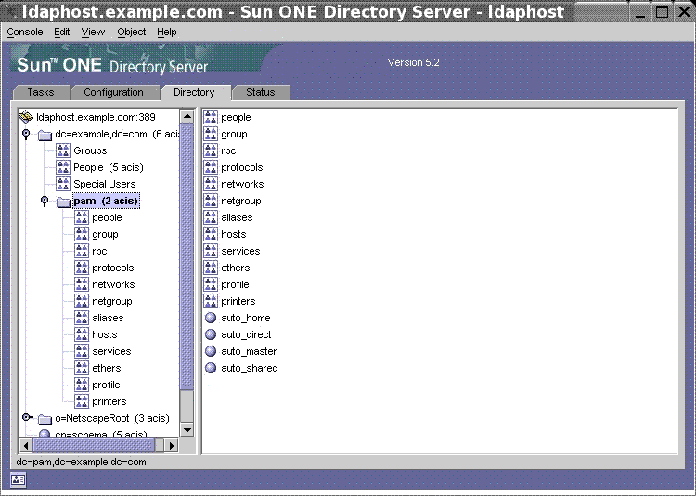696x496 pixels.
Task: Select the 'profile' label in left tree
Action: 106,385
